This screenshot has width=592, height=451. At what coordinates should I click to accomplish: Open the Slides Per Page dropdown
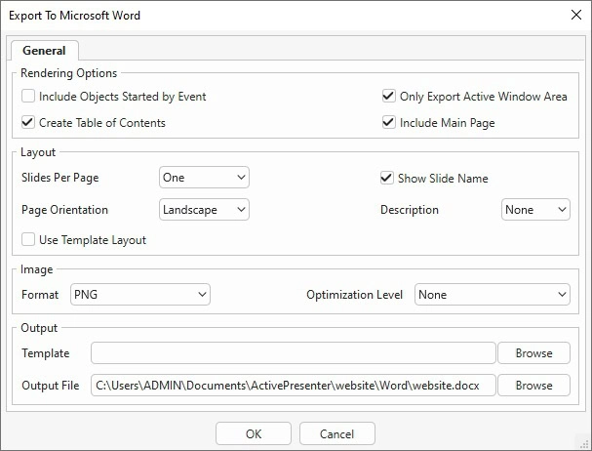coord(204,178)
